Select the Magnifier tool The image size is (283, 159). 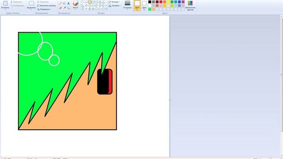pyautogui.click(x=68, y=8)
